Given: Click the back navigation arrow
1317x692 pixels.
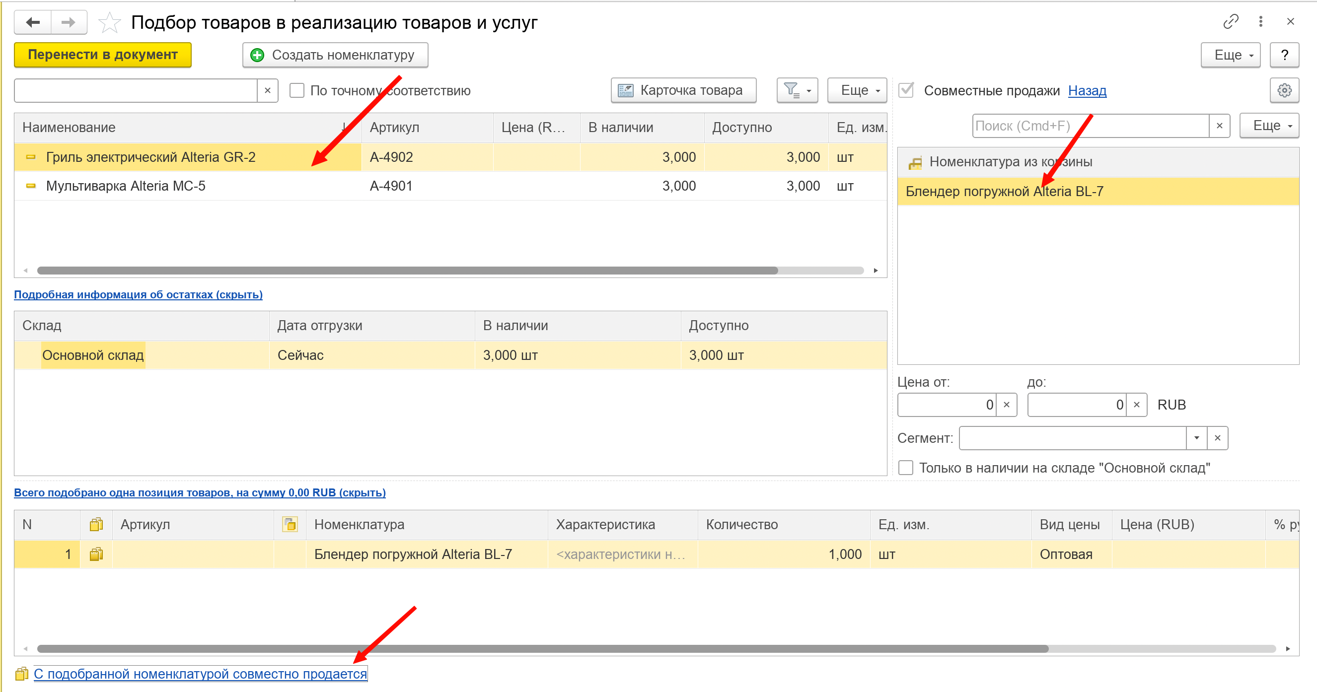Looking at the screenshot, I should pyautogui.click(x=33, y=22).
